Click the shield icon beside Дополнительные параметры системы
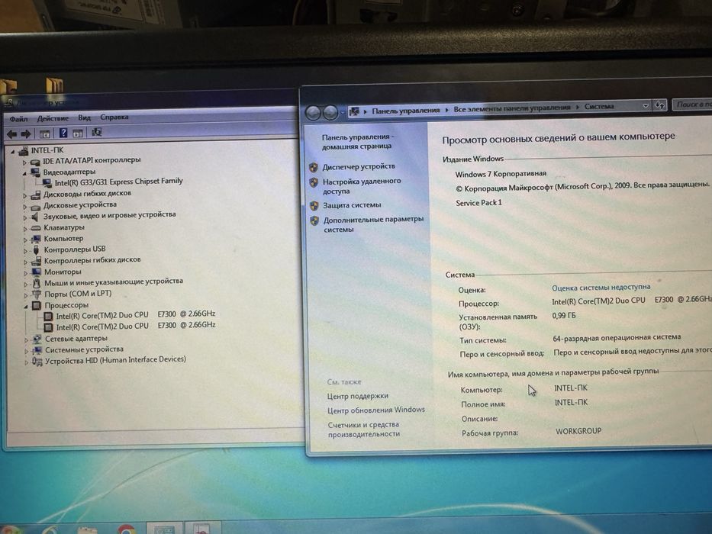Viewport: 712px width, 534px height. [x=314, y=220]
